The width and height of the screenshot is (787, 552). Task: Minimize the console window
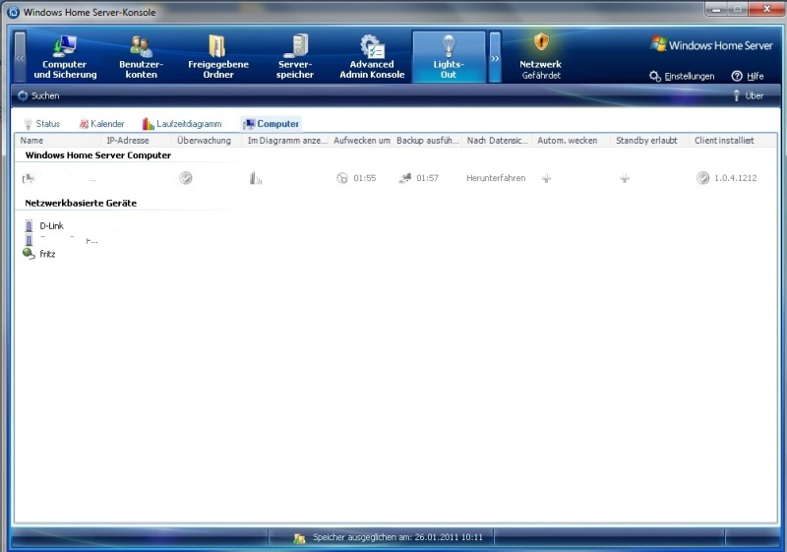click(716, 9)
